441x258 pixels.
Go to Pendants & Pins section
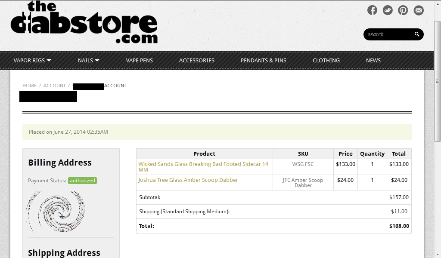pyautogui.click(x=264, y=60)
